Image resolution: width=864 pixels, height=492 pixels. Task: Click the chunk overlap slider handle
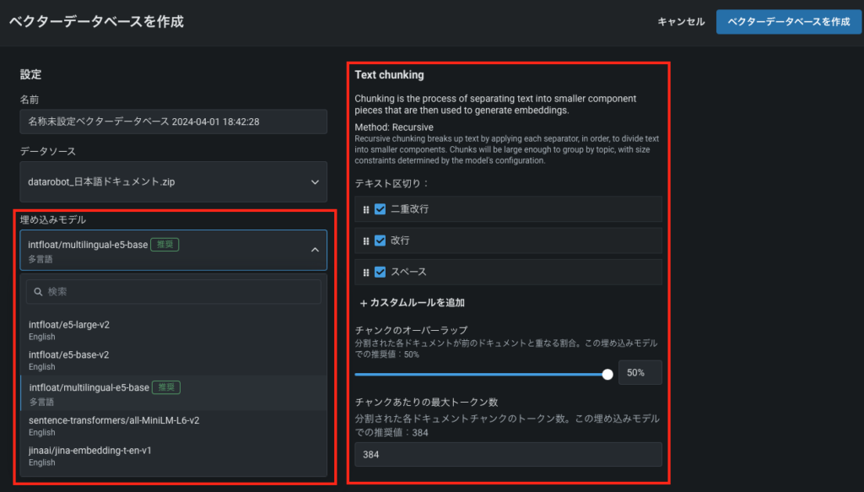607,374
